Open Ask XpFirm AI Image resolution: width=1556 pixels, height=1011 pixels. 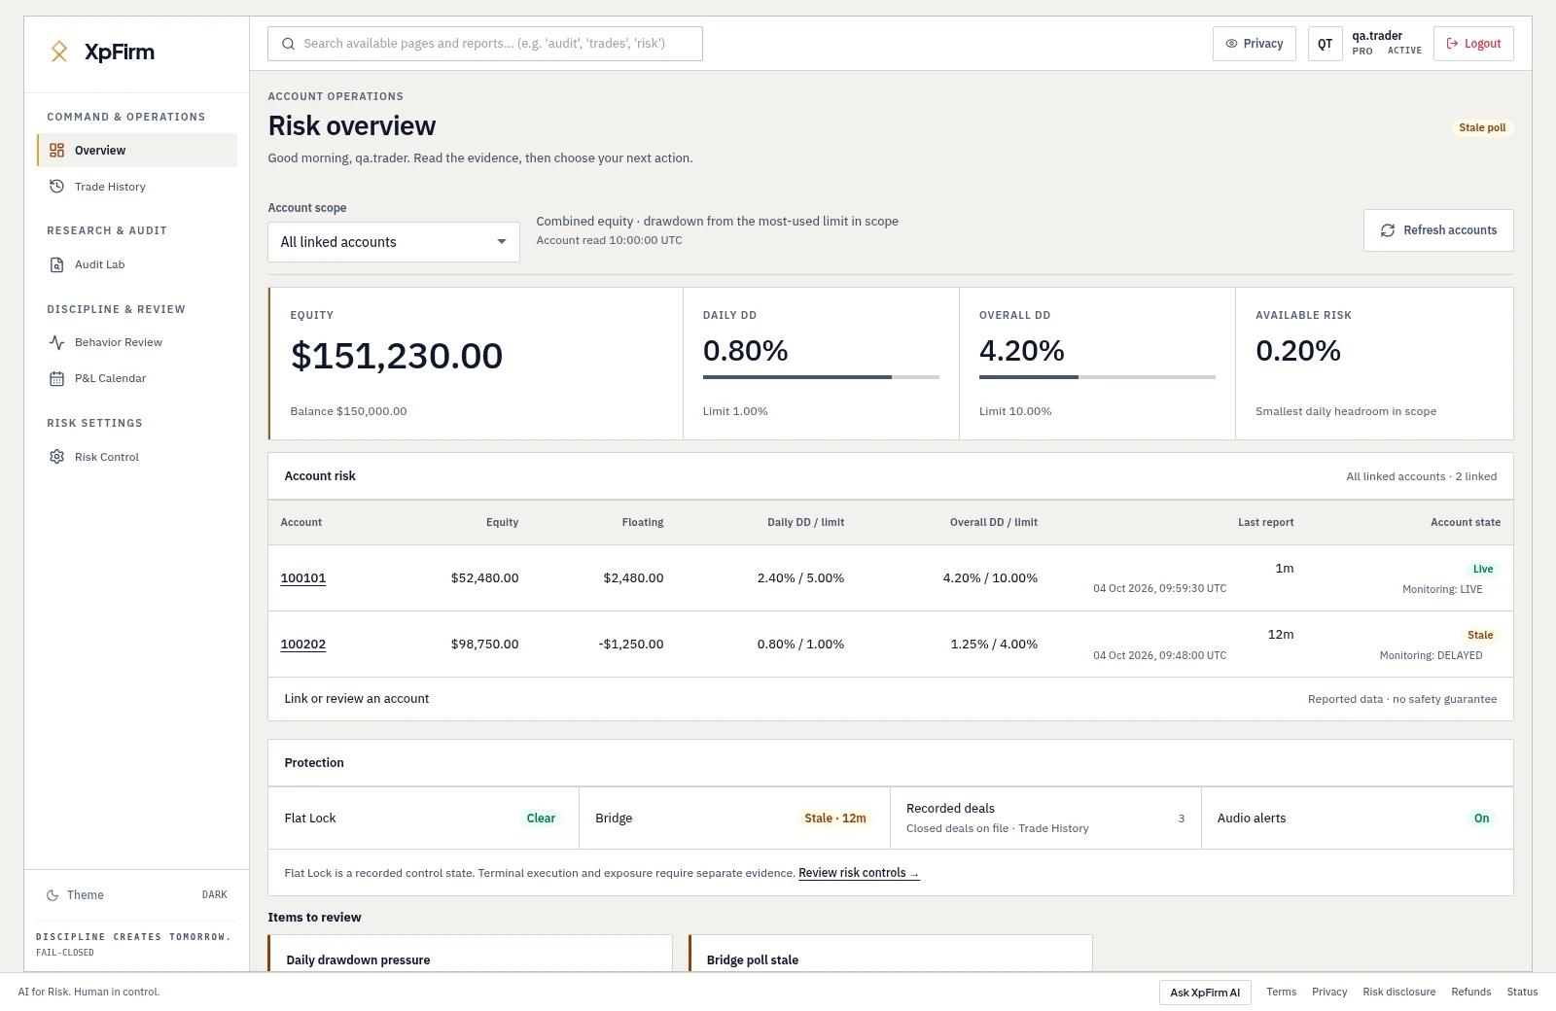point(1205,993)
